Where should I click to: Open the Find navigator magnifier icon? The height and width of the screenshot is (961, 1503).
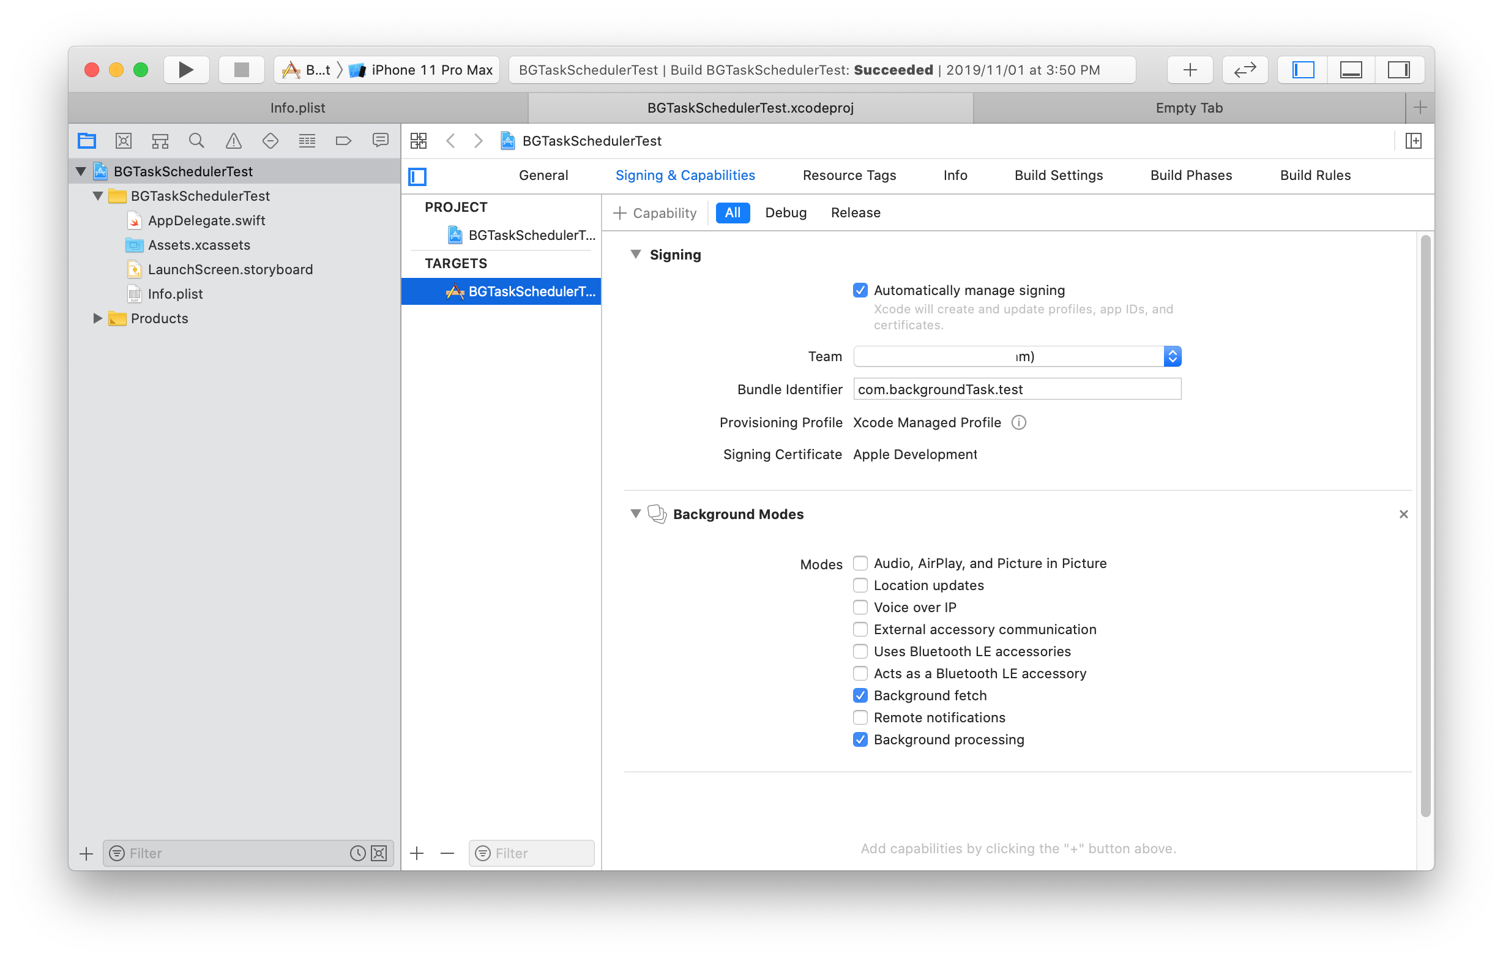[196, 141]
